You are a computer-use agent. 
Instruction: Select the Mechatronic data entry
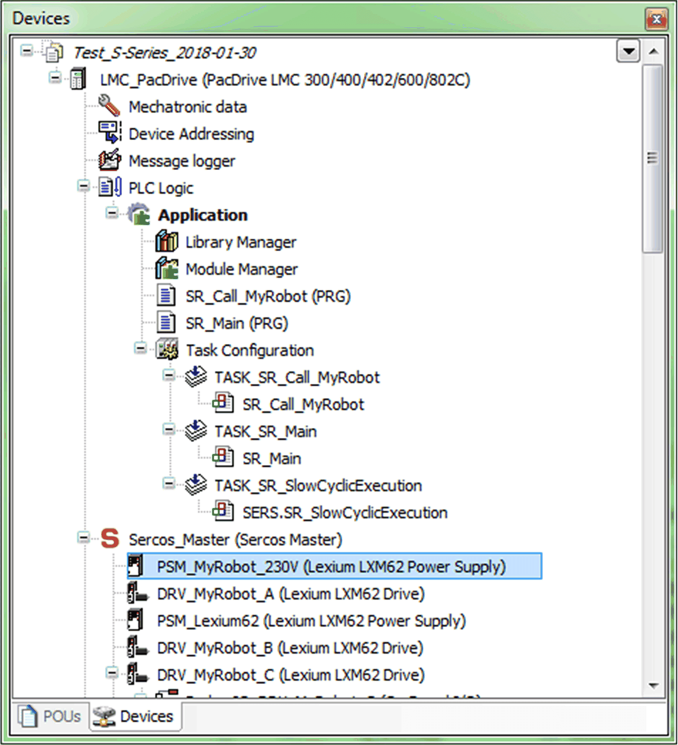point(188,106)
